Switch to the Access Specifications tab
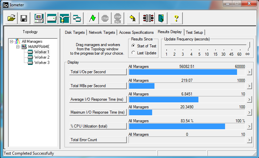 point(136,32)
